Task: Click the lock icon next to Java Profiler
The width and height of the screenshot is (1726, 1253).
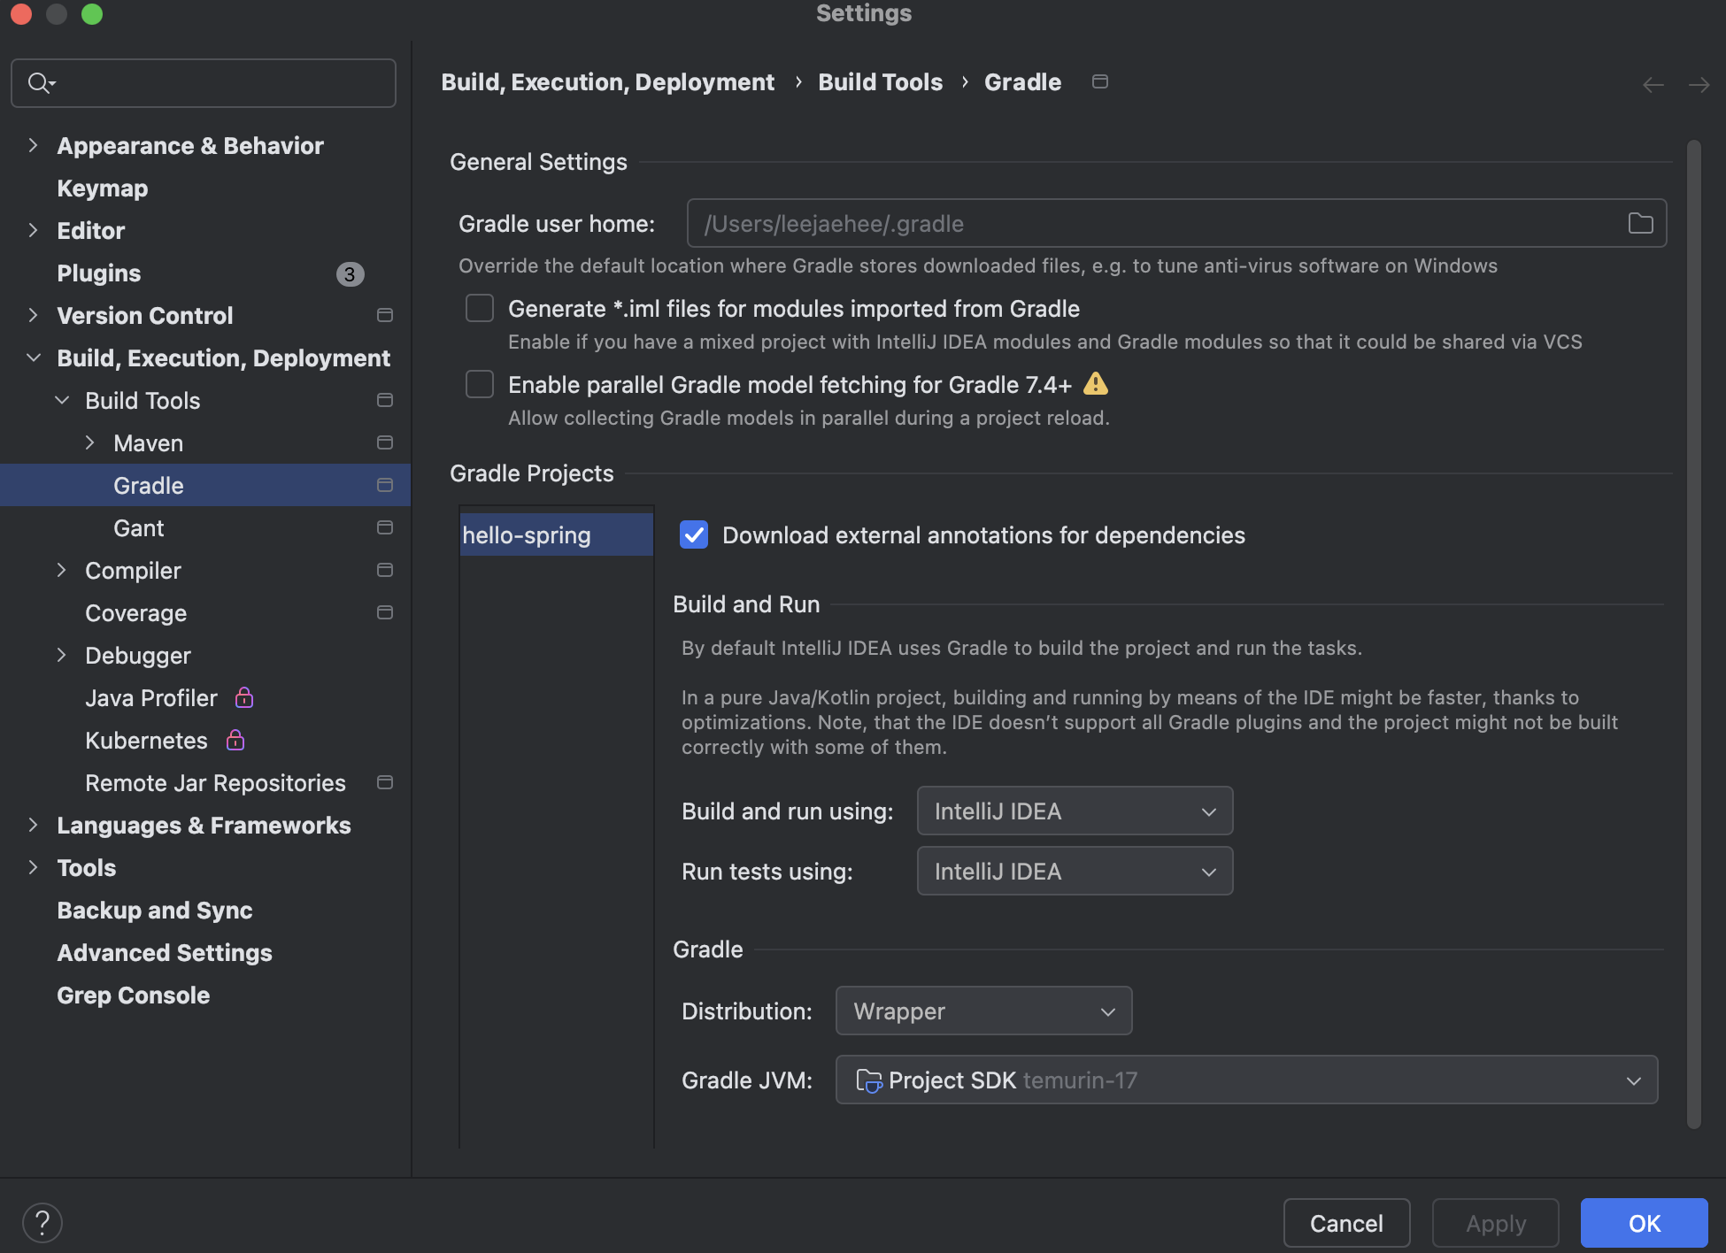Action: [244, 697]
